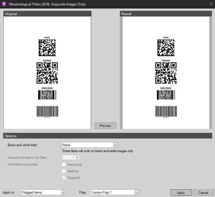Image resolution: width=215 pixels, height=197 pixels.
Task: Select the Account QR code in Result pane
Action: tap(166, 73)
